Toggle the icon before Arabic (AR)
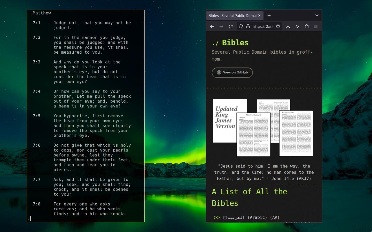372x232 pixels. pos(225,218)
